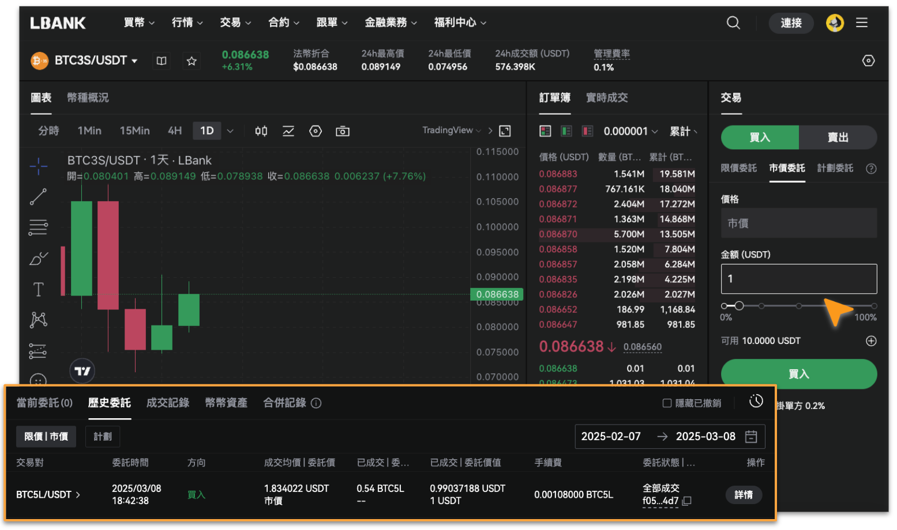Switch to the 幣種概況 tab

(88, 98)
